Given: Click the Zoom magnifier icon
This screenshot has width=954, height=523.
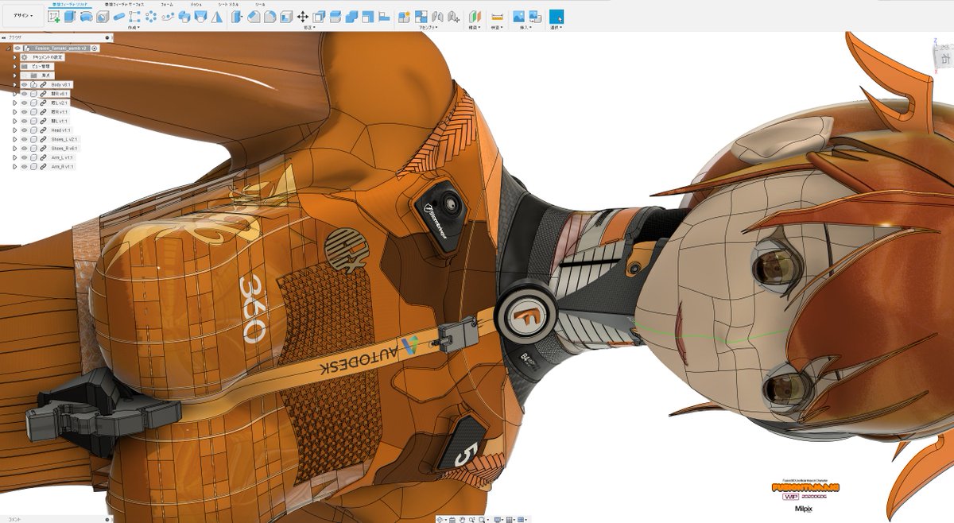Looking at the screenshot, I should [x=472, y=519].
